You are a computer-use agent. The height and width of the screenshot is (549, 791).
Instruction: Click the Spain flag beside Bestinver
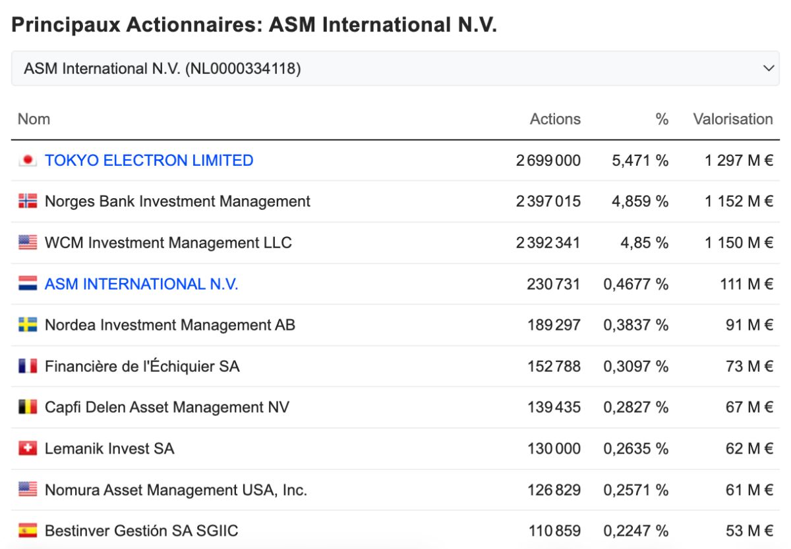pyautogui.click(x=28, y=531)
